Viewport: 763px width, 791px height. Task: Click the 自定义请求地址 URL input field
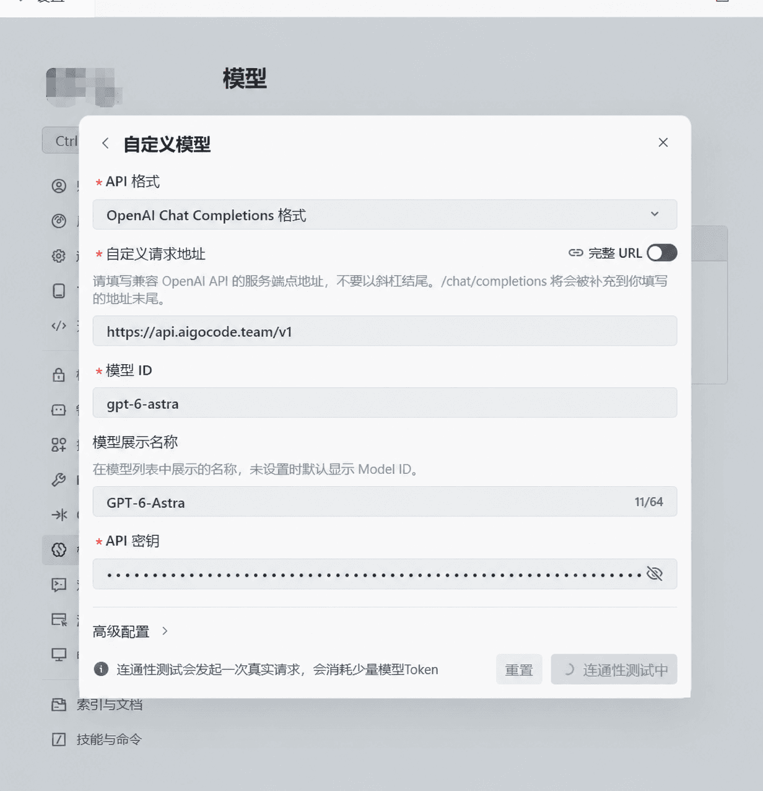click(x=385, y=331)
